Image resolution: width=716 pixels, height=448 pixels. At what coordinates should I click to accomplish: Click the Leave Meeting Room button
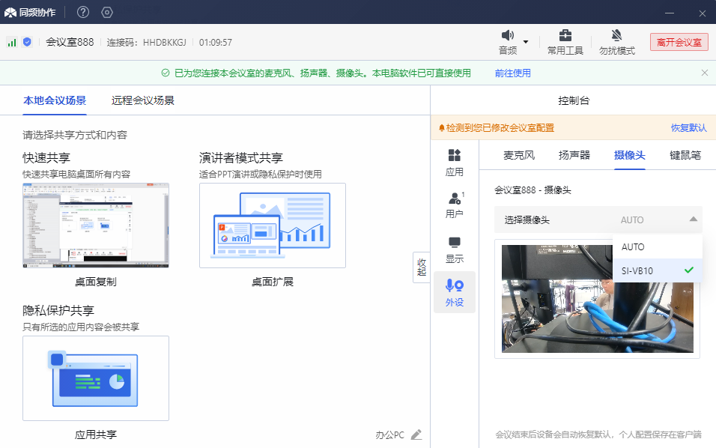point(679,42)
